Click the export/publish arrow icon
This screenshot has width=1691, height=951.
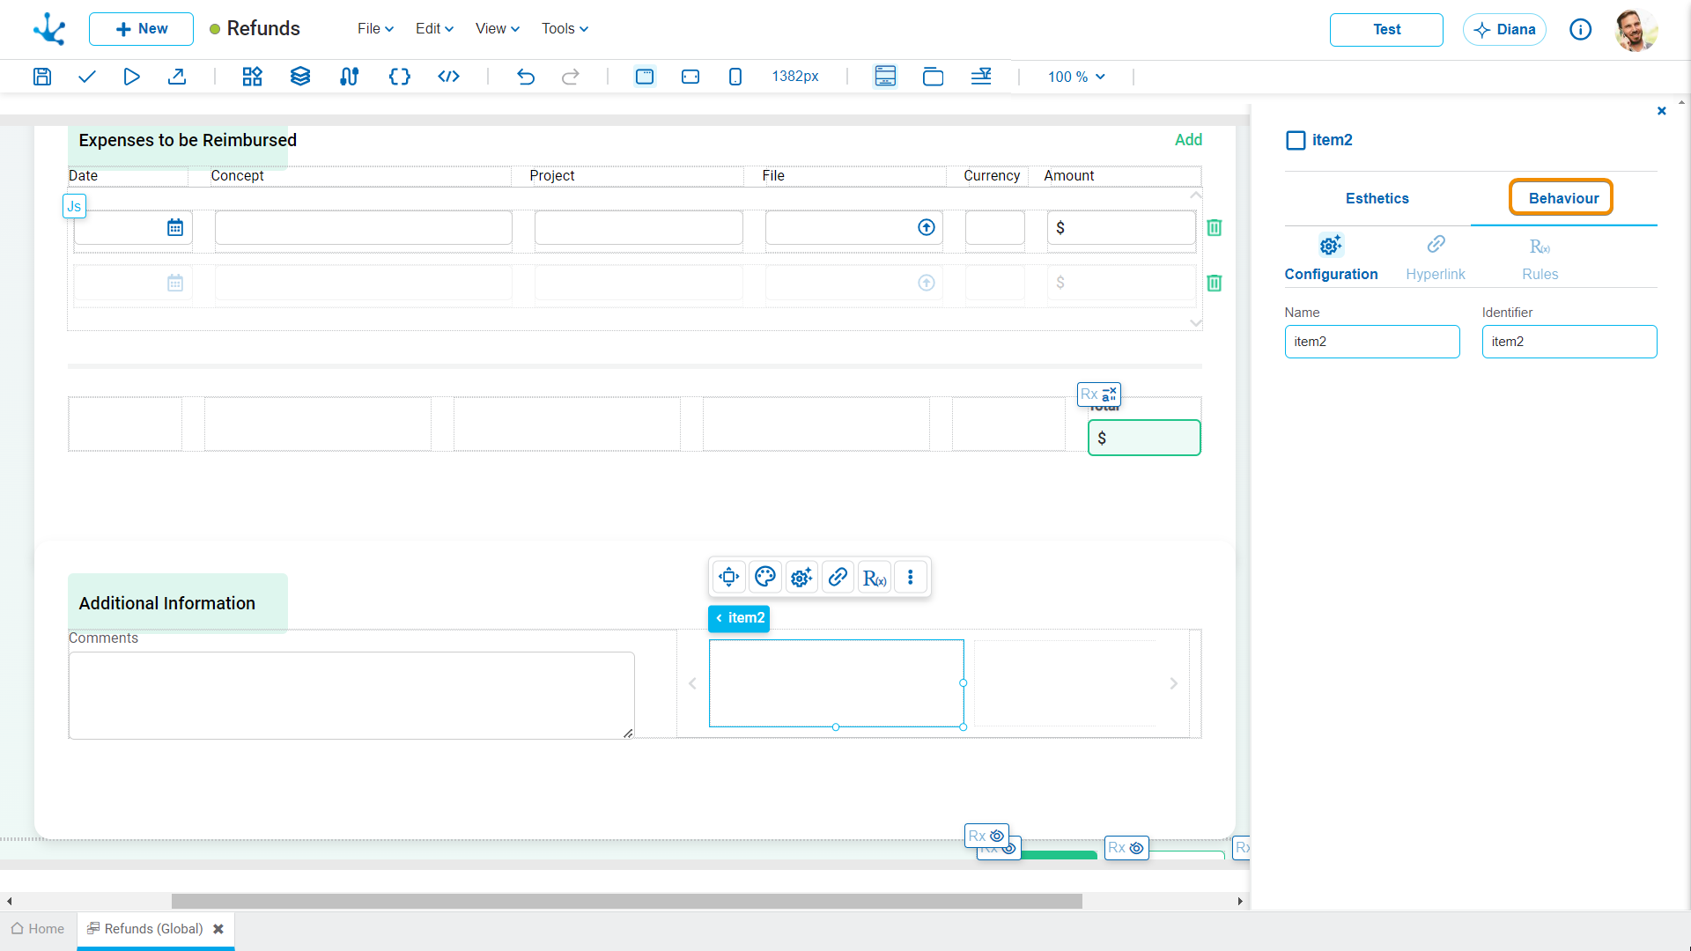point(177,77)
